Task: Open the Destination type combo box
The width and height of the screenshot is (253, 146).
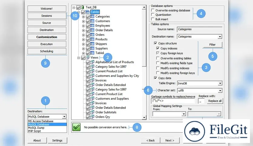Action: coord(47,116)
